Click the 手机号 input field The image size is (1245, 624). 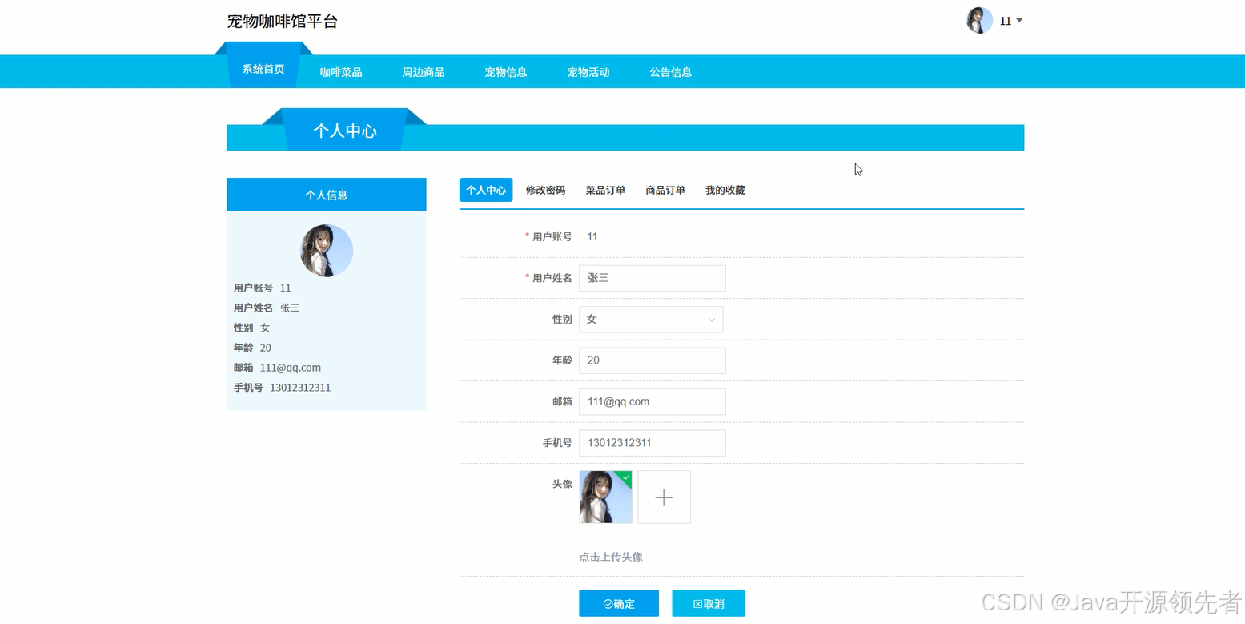tap(653, 443)
